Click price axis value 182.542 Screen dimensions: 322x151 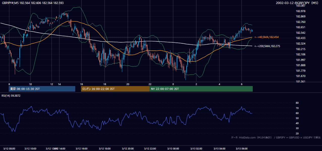301,33
